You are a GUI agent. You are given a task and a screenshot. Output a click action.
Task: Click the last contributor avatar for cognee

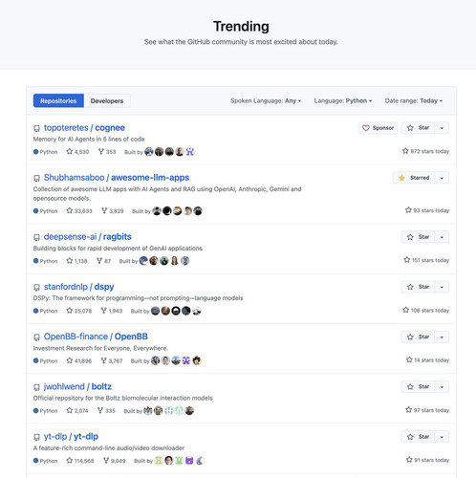pos(190,152)
